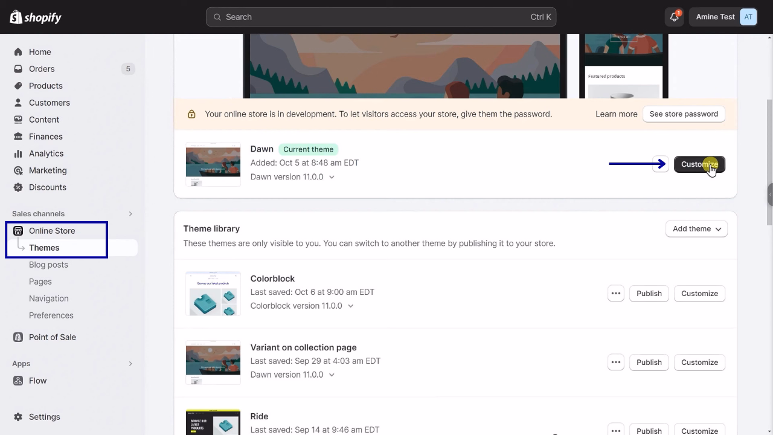Expand the Sales channels section
Viewport: 773px width, 435px height.
pos(130,214)
